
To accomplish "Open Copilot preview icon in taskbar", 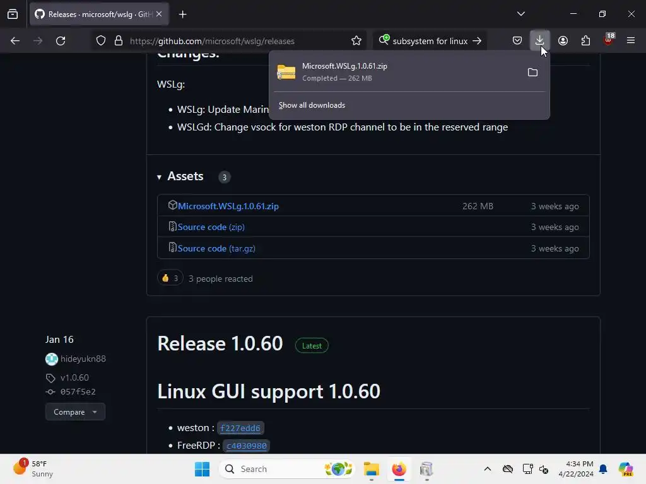I will click(626, 469).
